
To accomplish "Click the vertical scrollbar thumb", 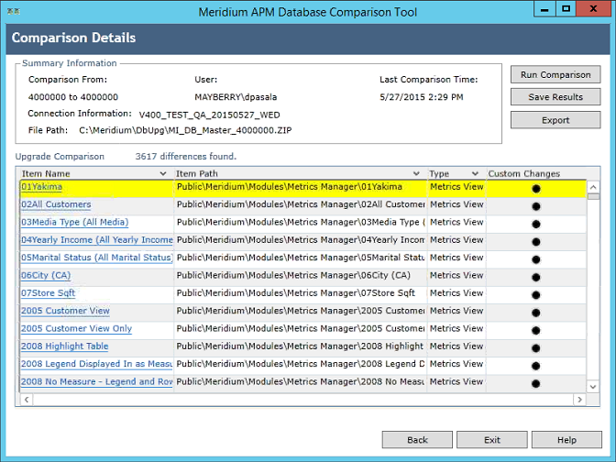I will (x=593, y=196).
